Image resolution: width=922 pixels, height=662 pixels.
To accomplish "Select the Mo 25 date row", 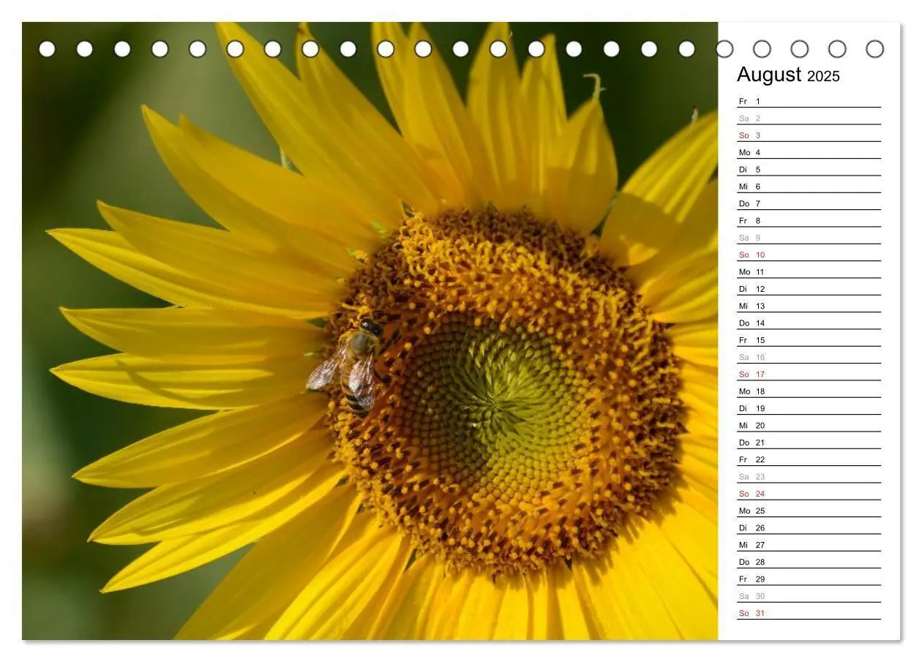I will click(x=809, y=511).
